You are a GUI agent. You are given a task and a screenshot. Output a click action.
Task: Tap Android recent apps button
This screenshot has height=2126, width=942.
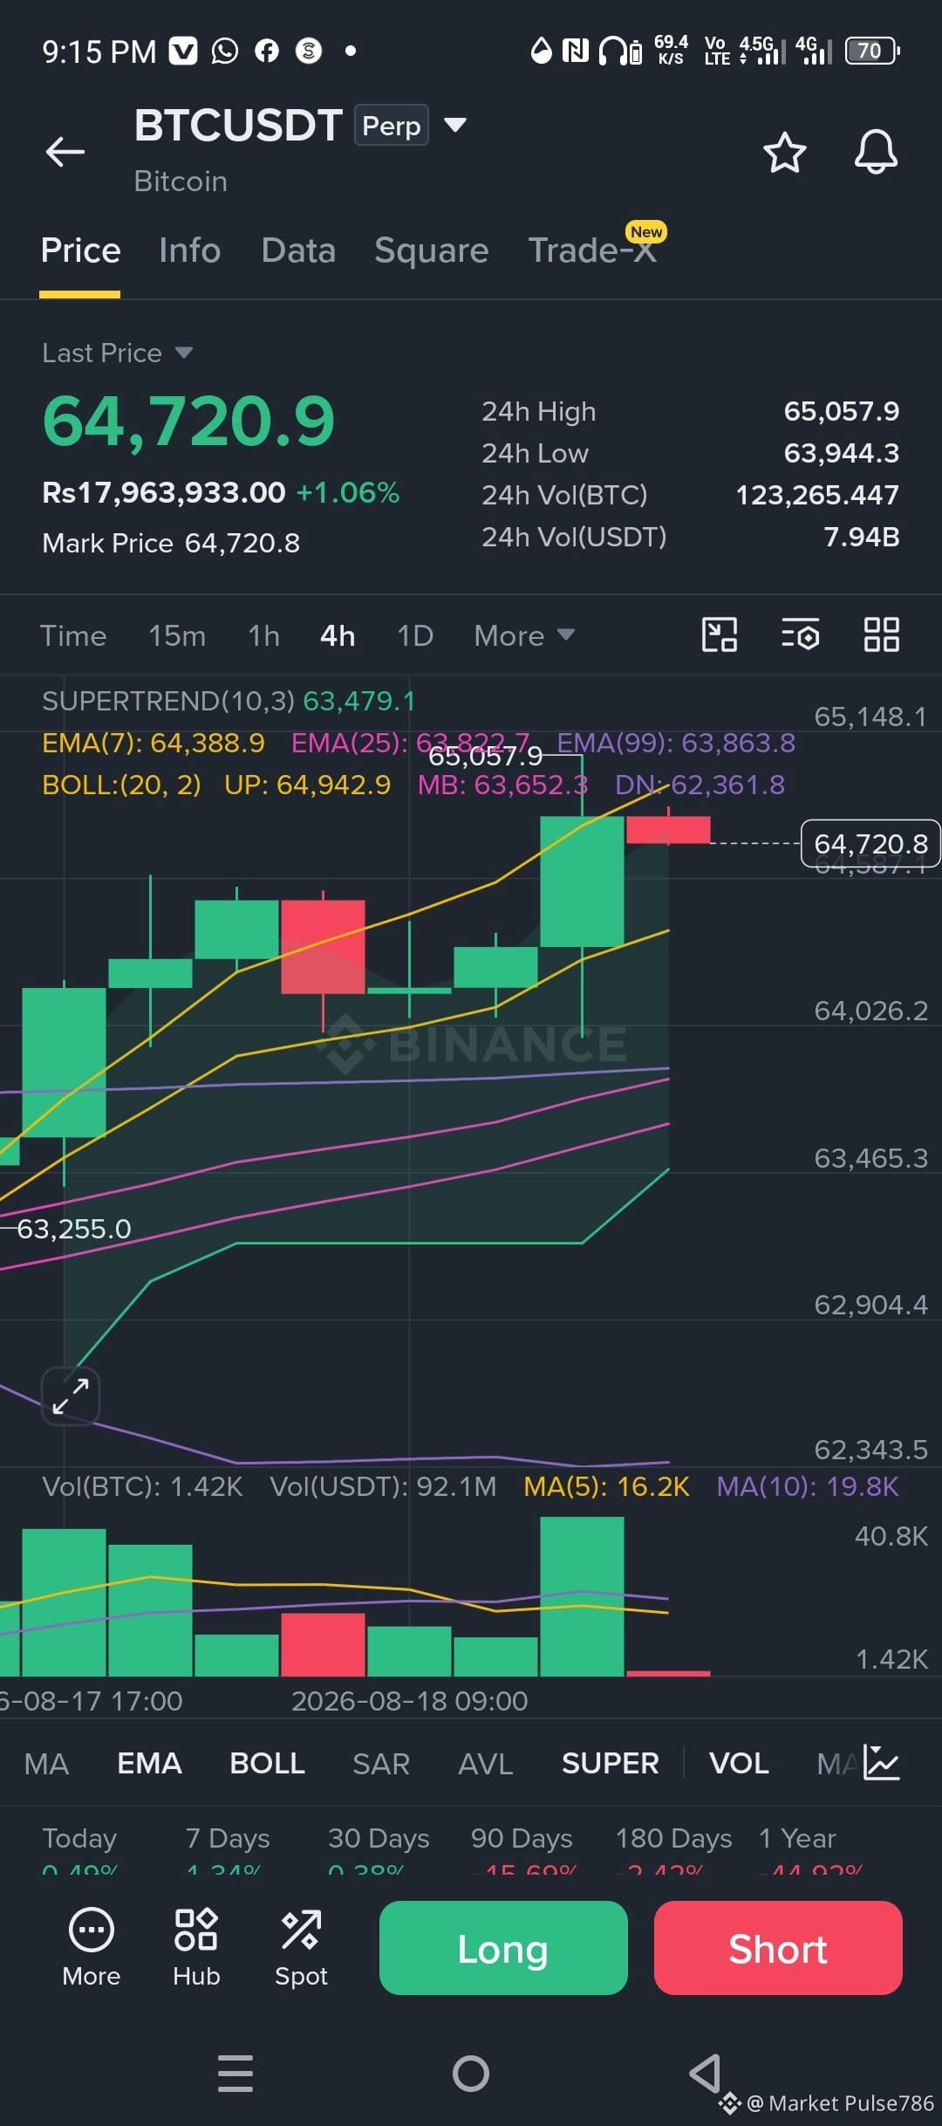235,2073
